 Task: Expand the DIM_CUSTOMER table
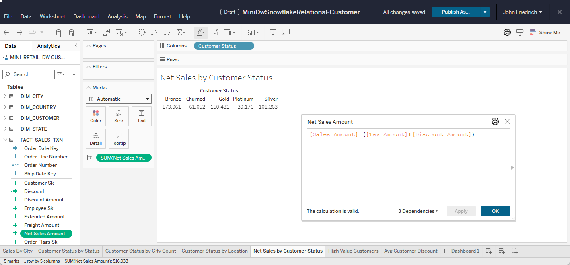pyautogui.click(x=5, y=118)
